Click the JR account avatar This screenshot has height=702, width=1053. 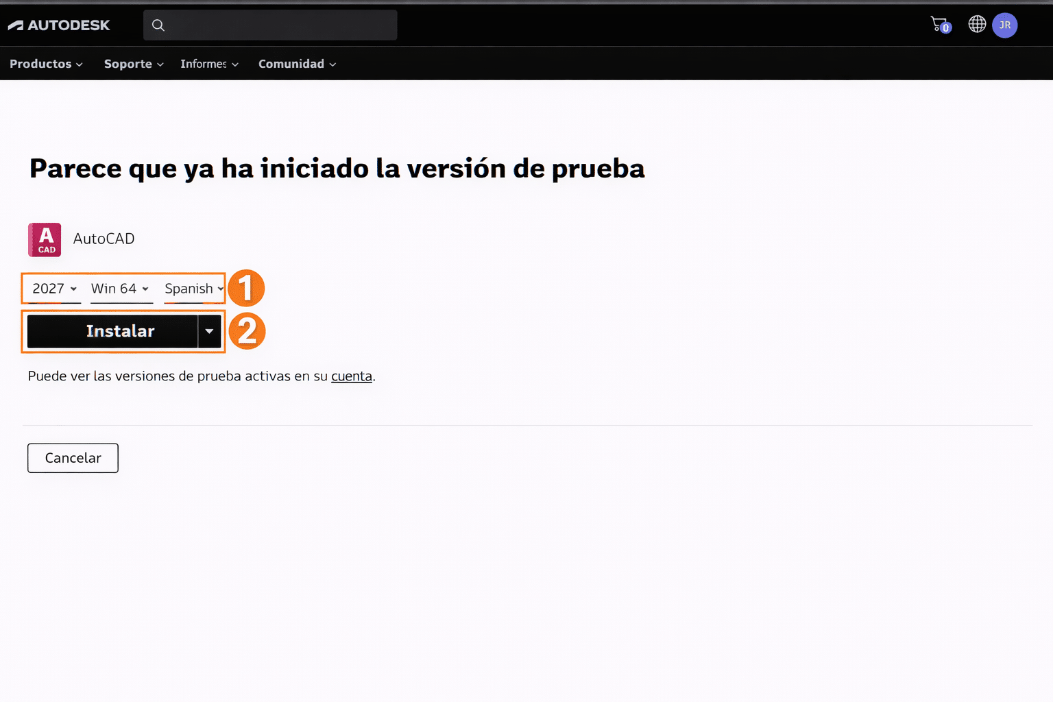coord(1005,25)
